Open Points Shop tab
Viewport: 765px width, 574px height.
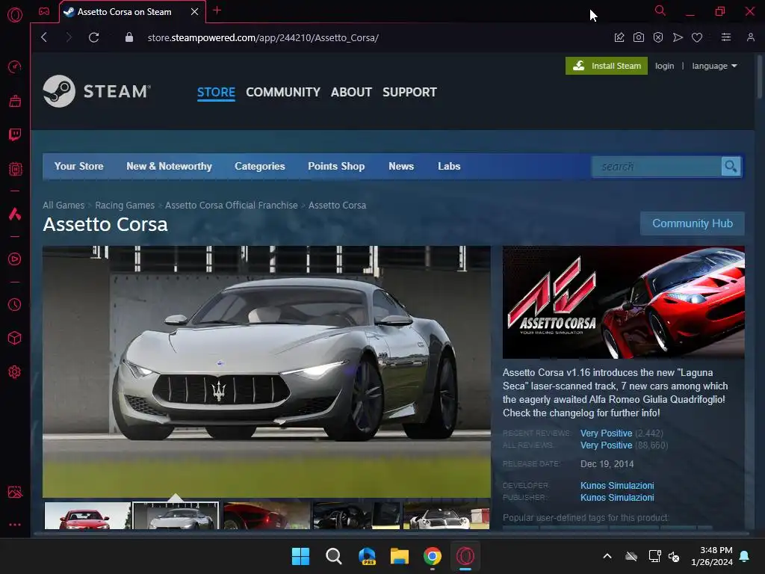[x=336, y=167]
